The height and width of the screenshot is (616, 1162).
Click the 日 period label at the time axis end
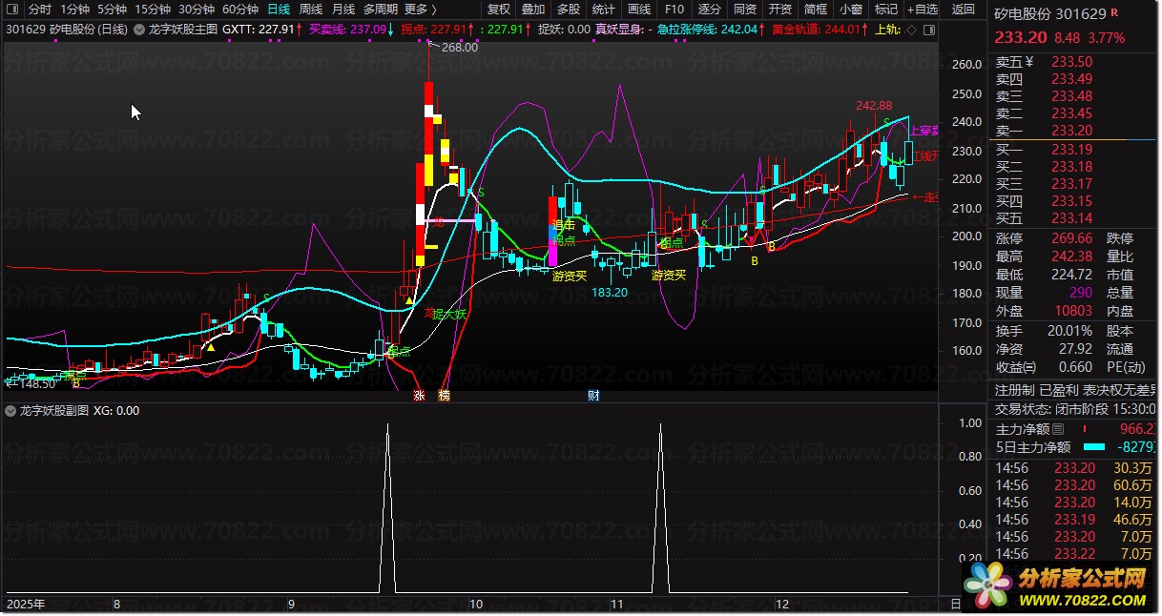click(956, 604)
